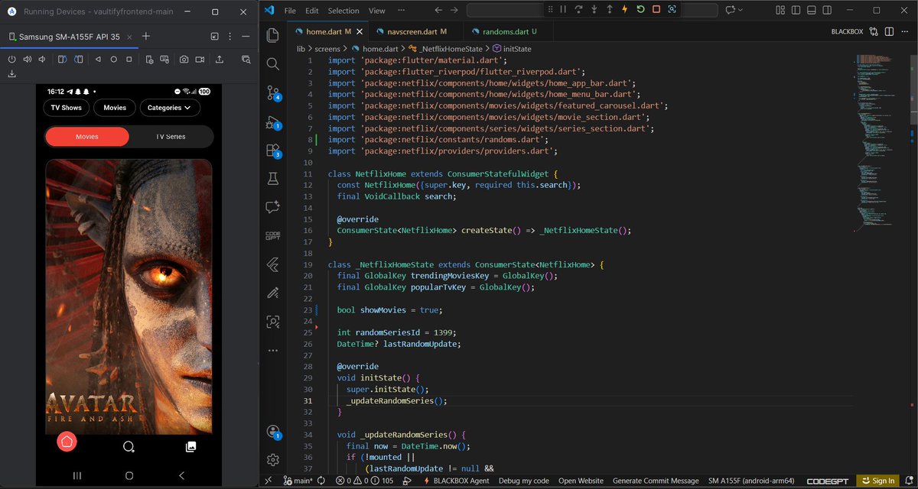The image size is (918, 489).
Task: Switch to the randoms.dart tab
Action: coord(504,31)
